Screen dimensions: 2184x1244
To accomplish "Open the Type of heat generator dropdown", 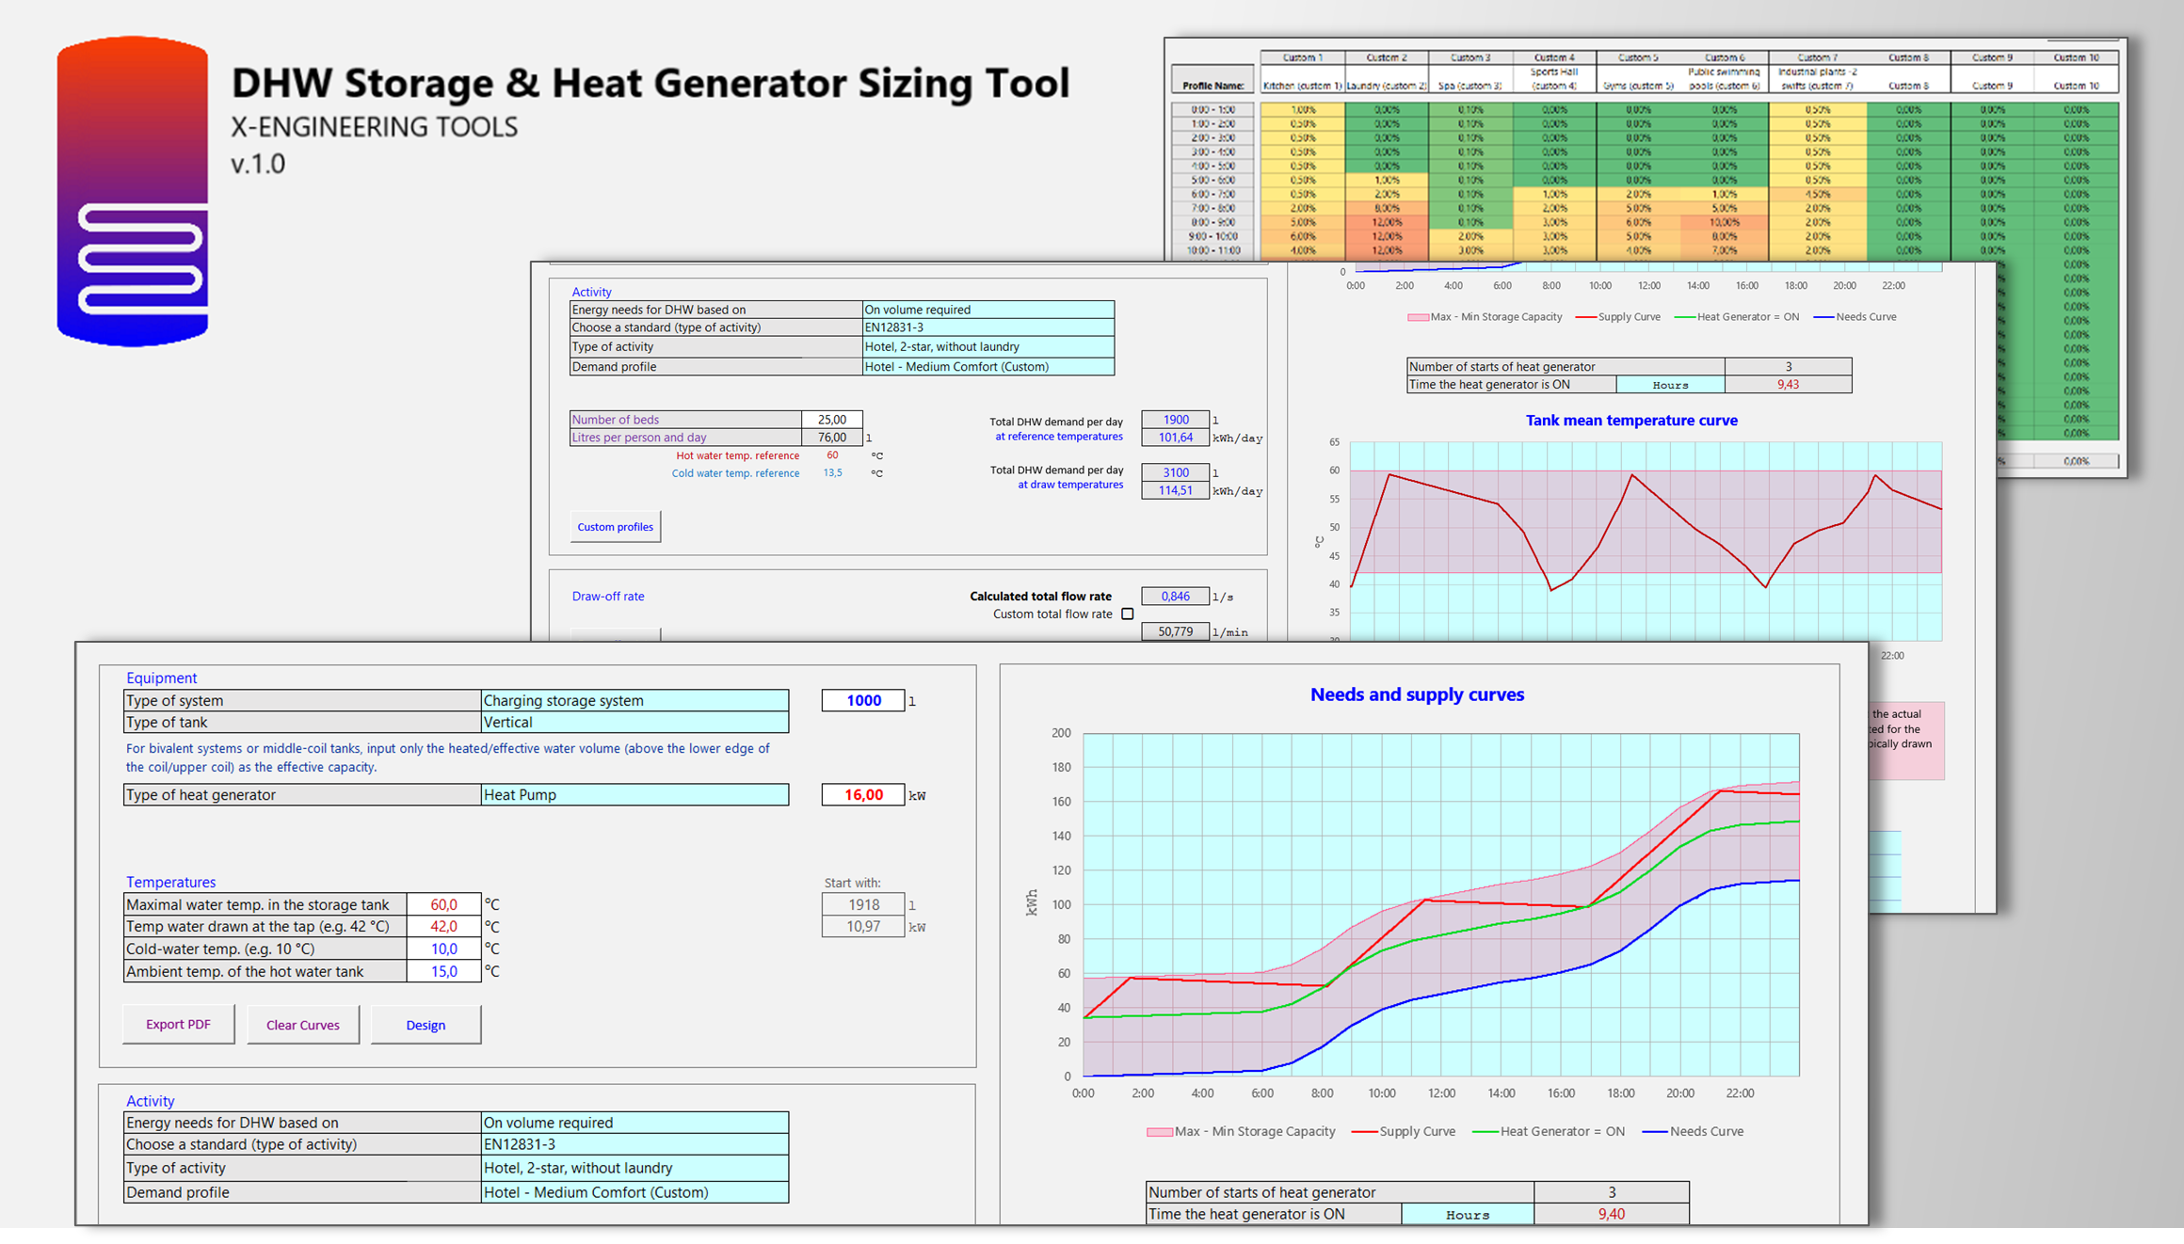I will tap(634, 795).
